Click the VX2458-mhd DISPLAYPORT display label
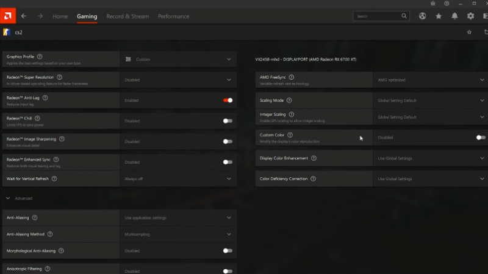The height and width of the screenshot is (274, 488). point(306,59)
